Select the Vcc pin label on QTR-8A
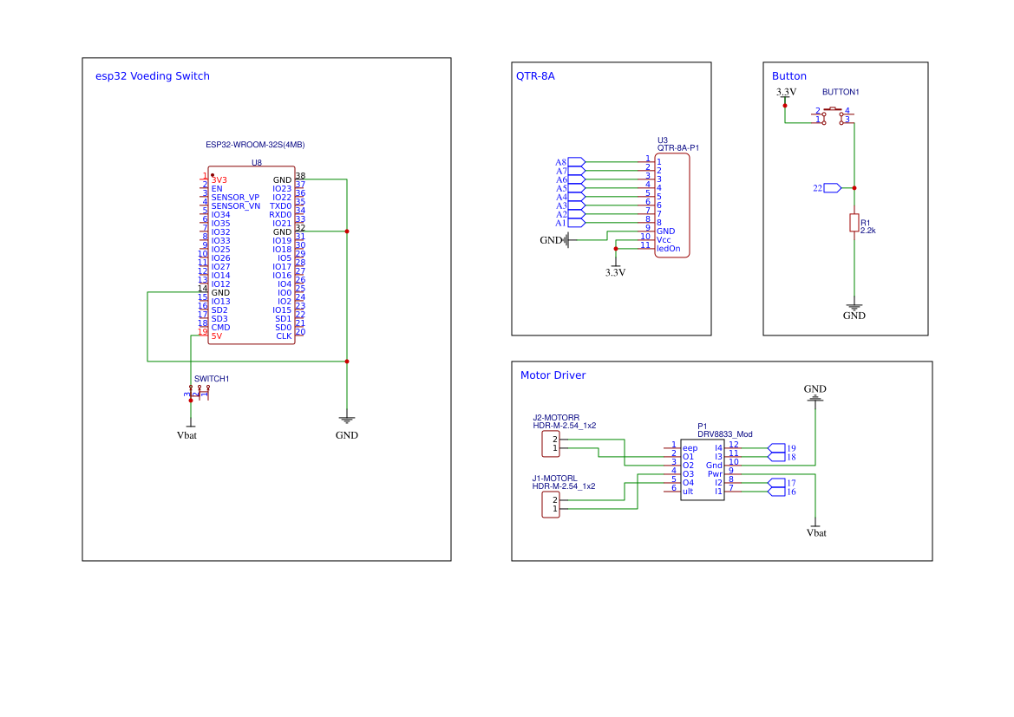The width and height of the screenshot is (1014, 717). point(664,240)
